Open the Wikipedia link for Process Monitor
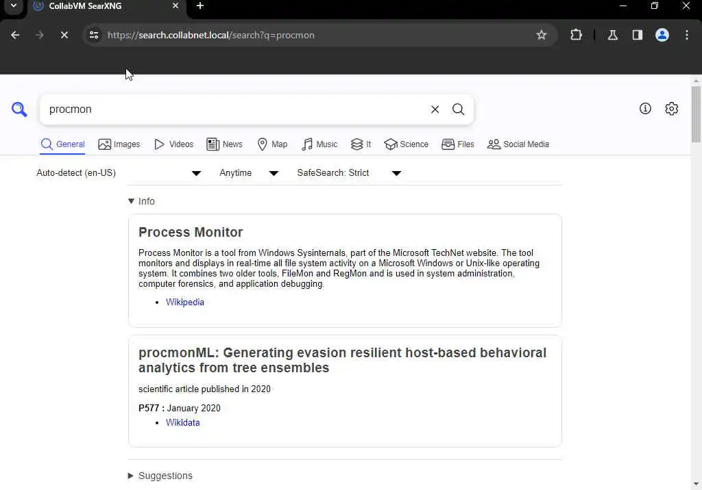The width and height of the screenshot is (702, 490). (x=185, y=302)
